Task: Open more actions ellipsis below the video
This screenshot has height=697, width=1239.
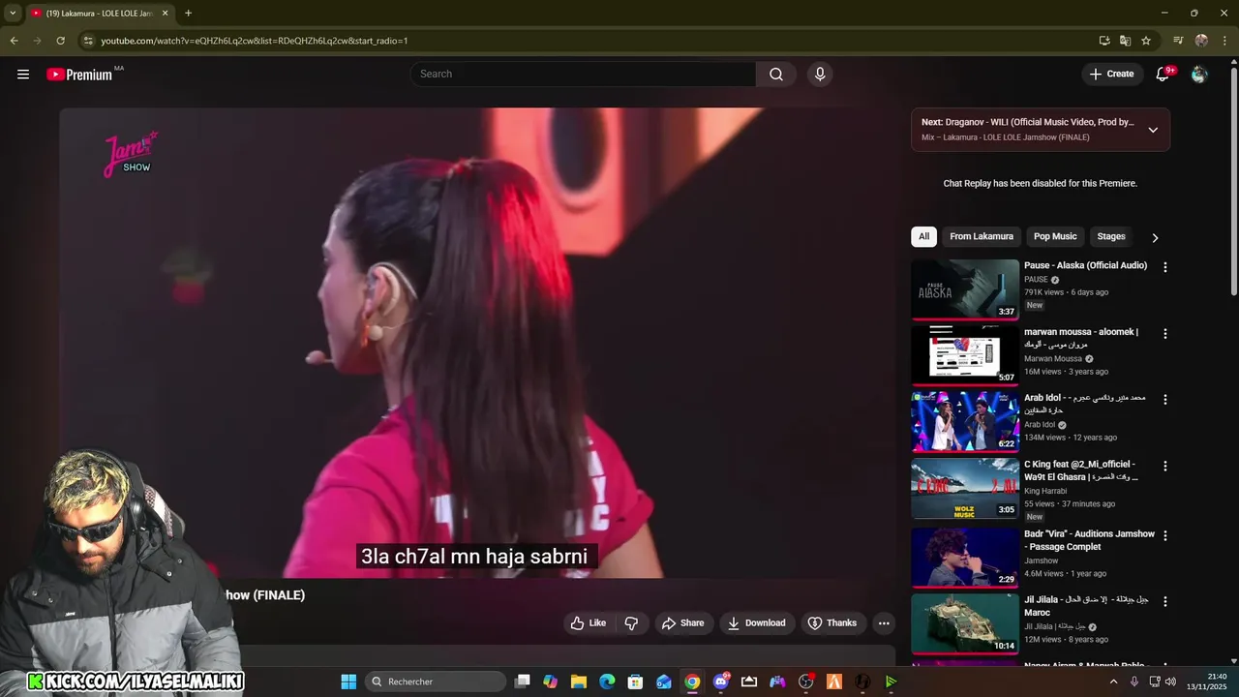Action: coord(884,623)
